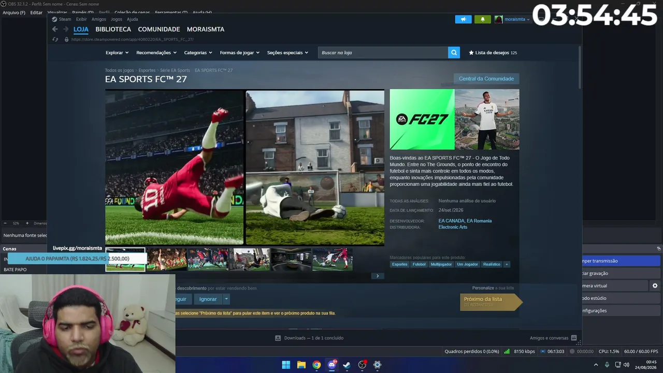
Task: Click the Ignorar button
Action: coord(208,299)
